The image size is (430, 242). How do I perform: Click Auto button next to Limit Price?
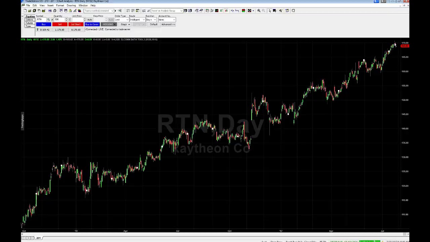tap(90, 19)
